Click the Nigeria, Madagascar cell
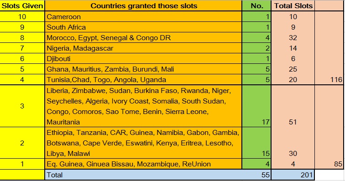Image resolution: width=345 pixels, height=181 pixels. pos(143,48)
